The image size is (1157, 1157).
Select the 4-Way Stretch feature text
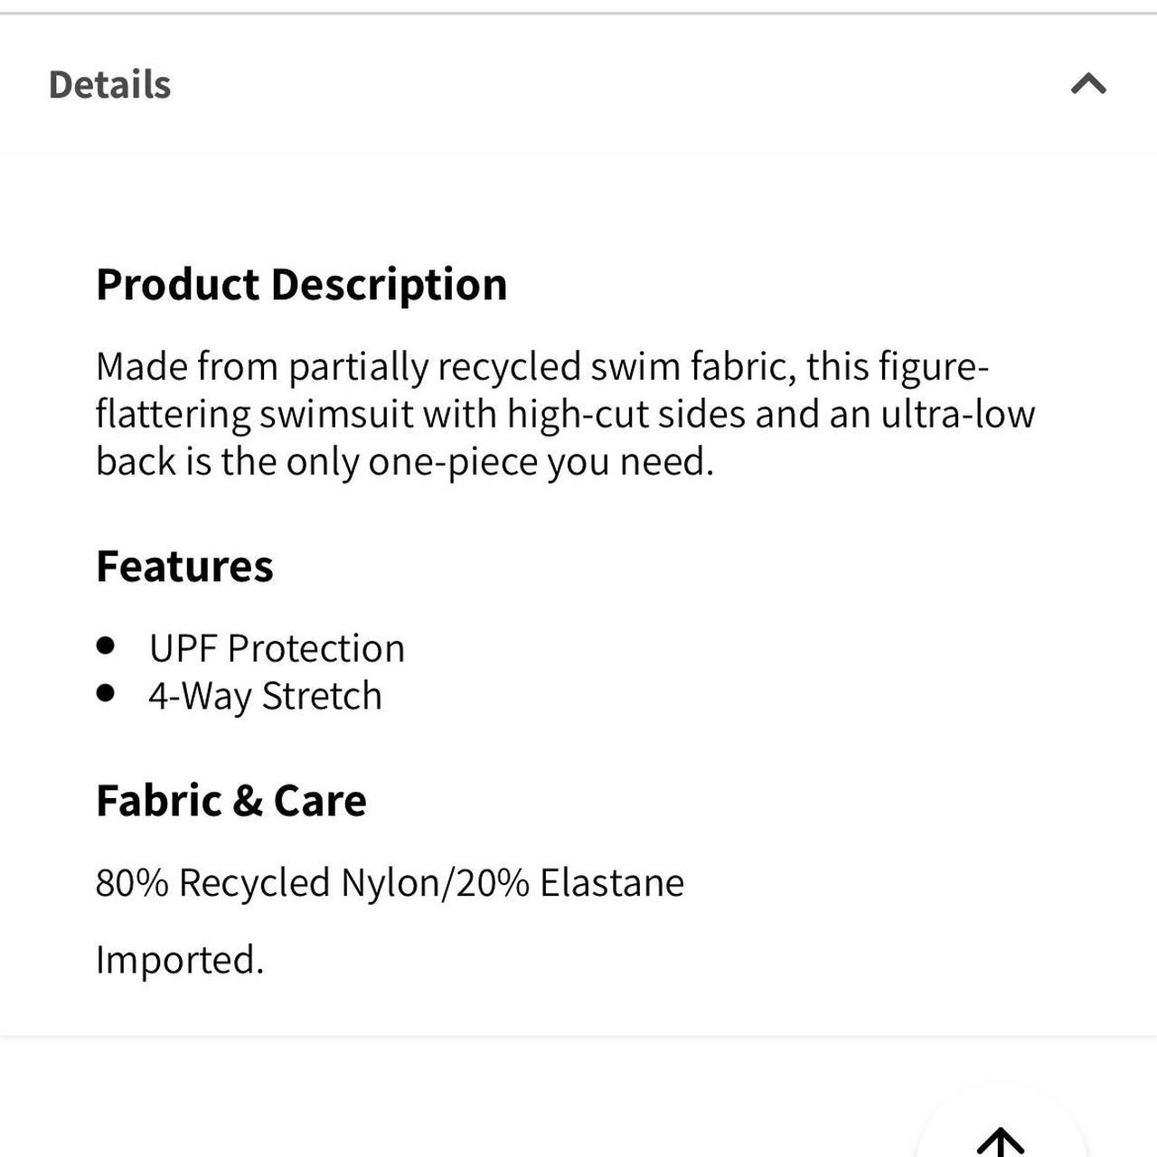click(x=265, y=696)
